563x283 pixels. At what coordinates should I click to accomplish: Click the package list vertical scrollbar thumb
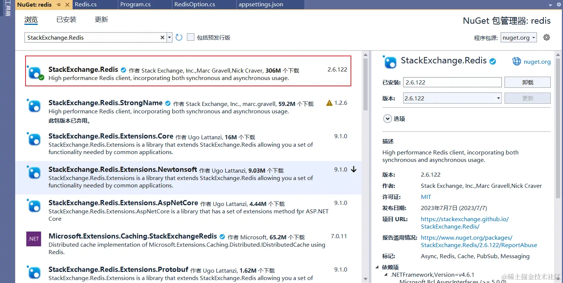click(365, 84)
